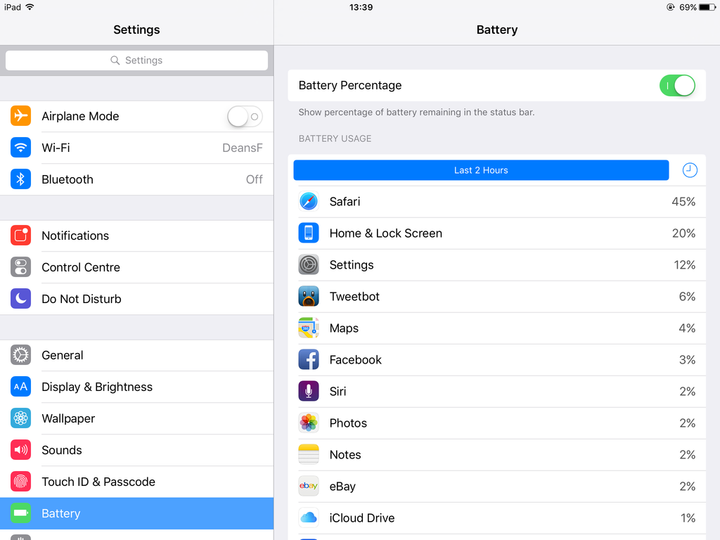This screenshot has height=540, width=720.
Task: Show detailed usage with clock icon
Action: click(690, 170)
